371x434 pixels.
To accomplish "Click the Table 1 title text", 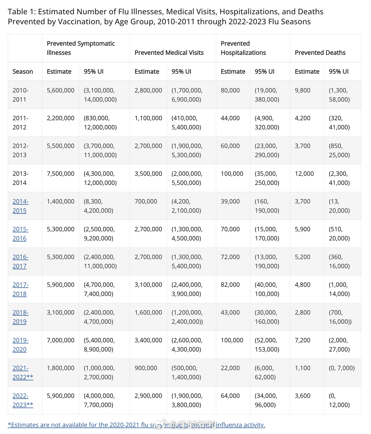I will pos(165,16).
